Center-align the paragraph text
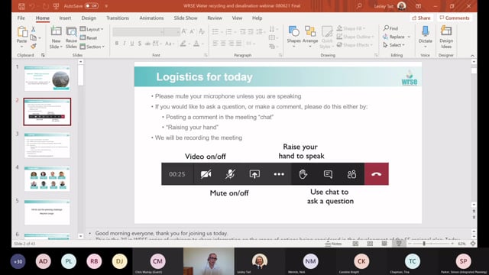Image resolution: width=489 pixels, height=275 pixels. (x=223, y=44)
